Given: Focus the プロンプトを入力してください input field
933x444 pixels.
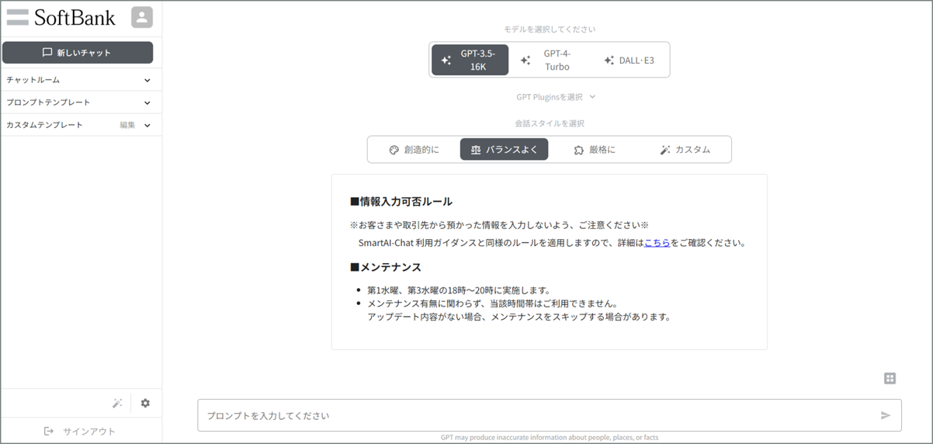Looking at the screenshot, I should (550, 415).
